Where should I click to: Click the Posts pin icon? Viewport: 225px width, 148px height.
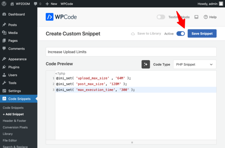[x=4, y=25]
